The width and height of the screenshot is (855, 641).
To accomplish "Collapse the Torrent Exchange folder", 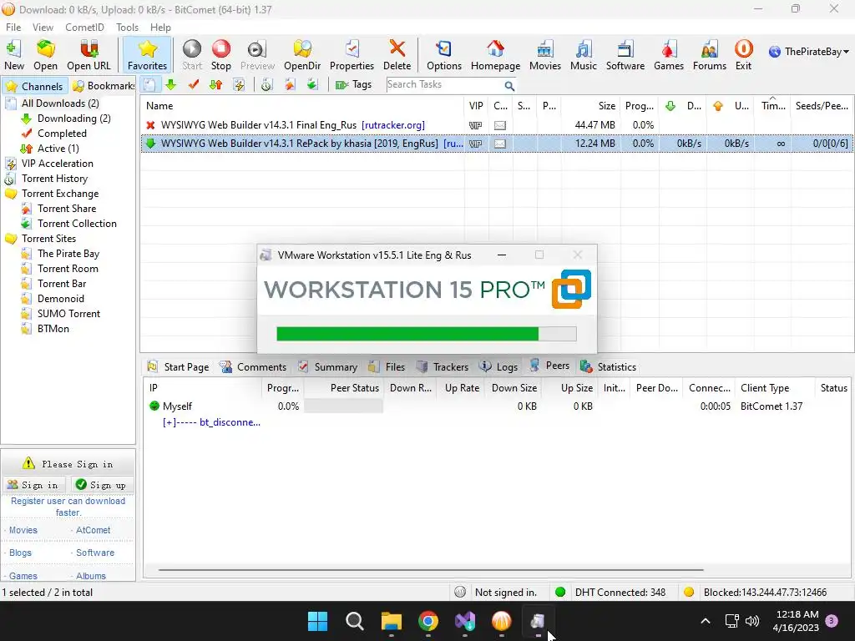I will coord(11,194).
